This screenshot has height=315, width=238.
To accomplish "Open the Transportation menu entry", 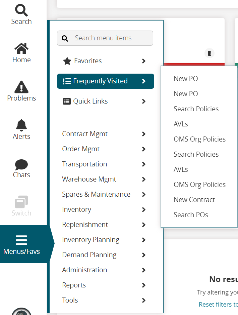I will coord(84,164).
